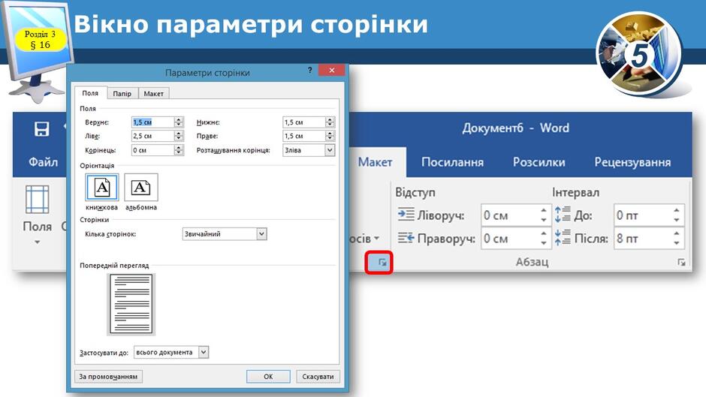The width and height of the screenshot is (706, 397).
Task: Click the Праворуч indent value field
Action: [509, 238]
